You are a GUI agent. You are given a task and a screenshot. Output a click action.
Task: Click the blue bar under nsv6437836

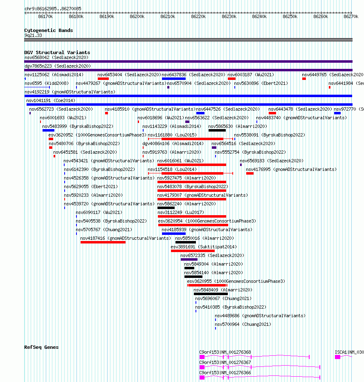point(173,79)
